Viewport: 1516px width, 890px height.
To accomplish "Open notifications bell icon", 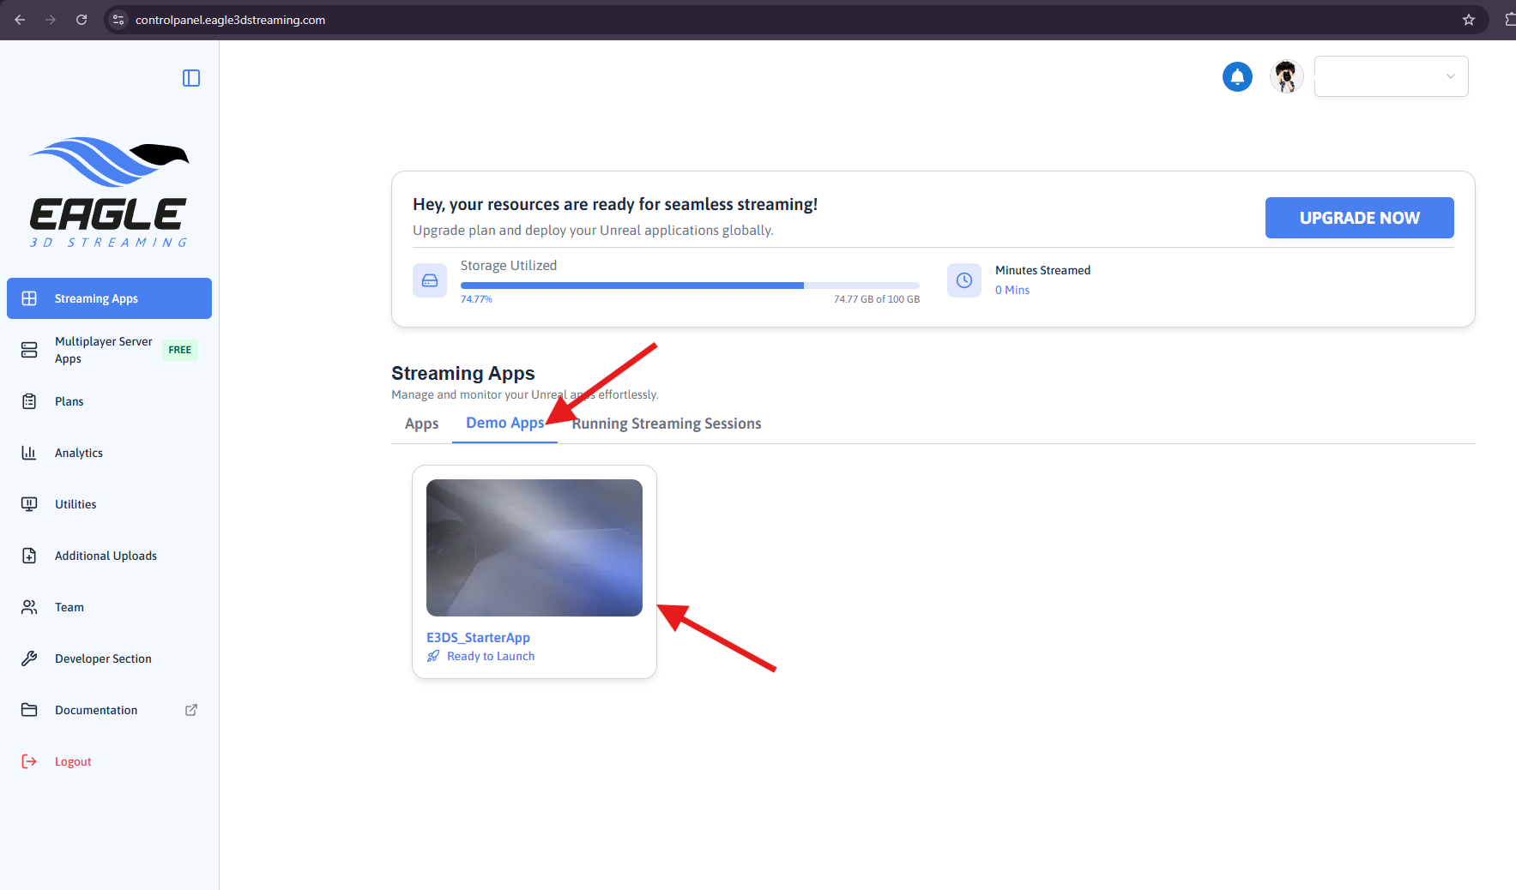I will tap(1237, 77).
